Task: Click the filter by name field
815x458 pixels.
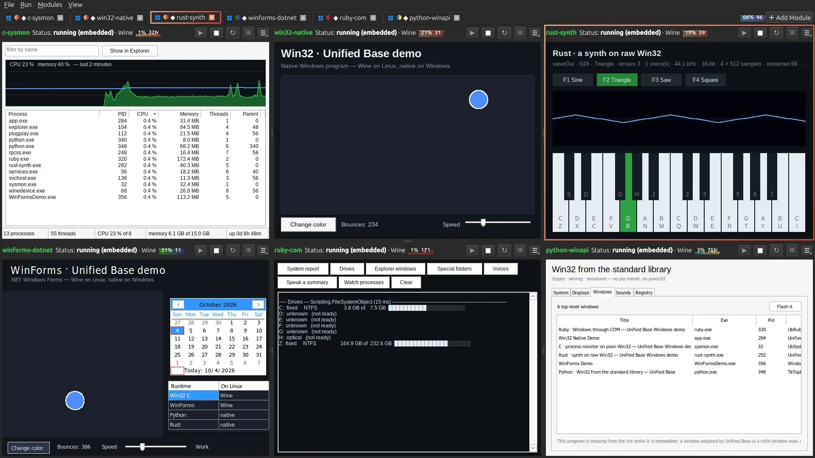Action: [52, 50]
